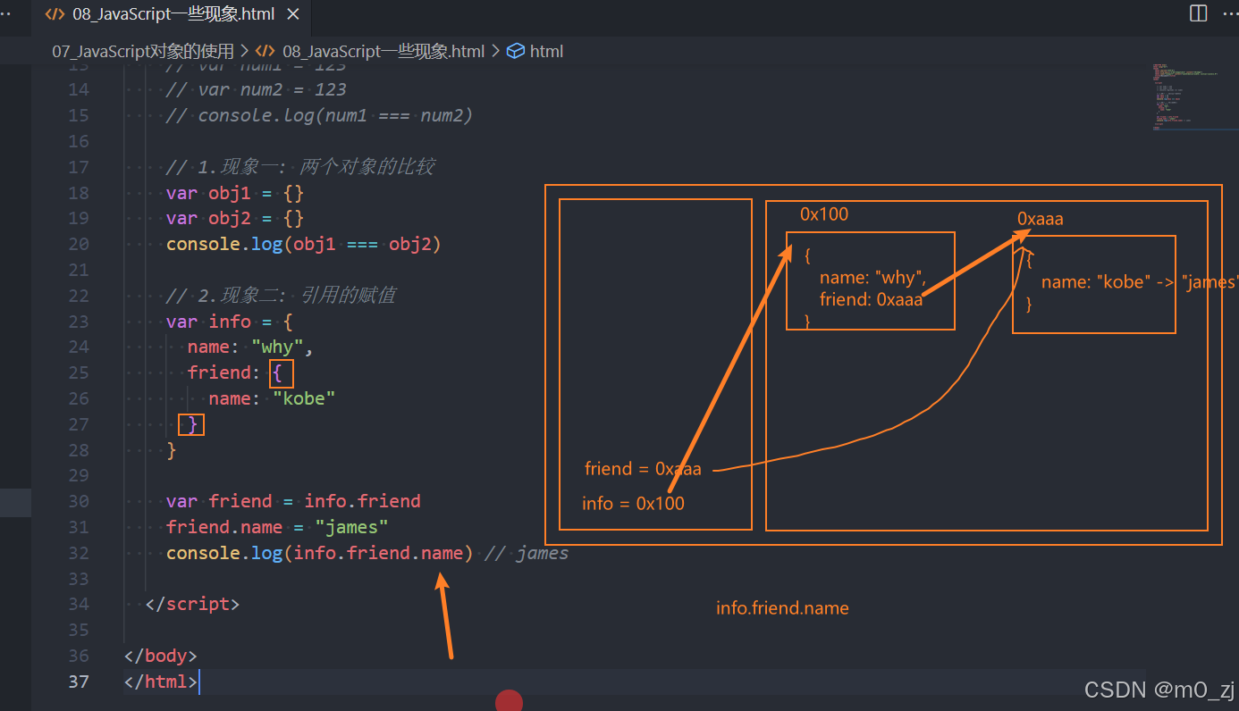This screenshot has height=711, width=1239.
Task: Click the orange-boxed closing brace on line 27
Action: point(190,423)
